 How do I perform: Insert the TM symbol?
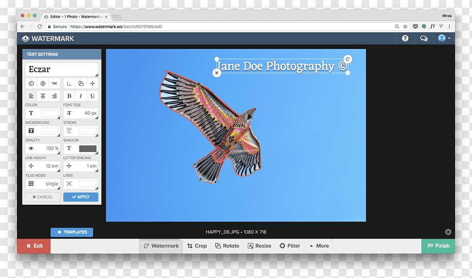tap(54, 83)
